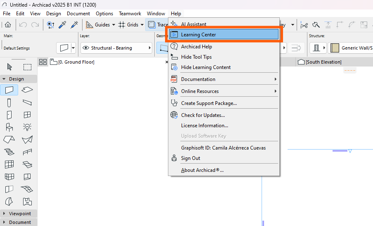Open the Default Settings wall dropdown arrow
Image resolution: width=373 pixels, height=226 pixels.
coord(73,48)
